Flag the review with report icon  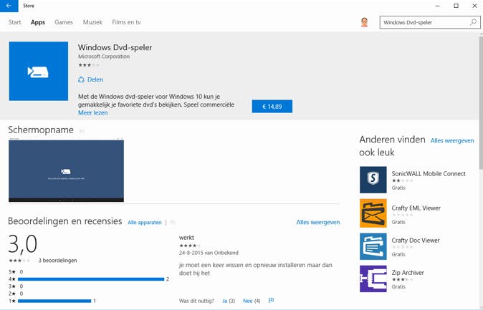click(271, 301)
